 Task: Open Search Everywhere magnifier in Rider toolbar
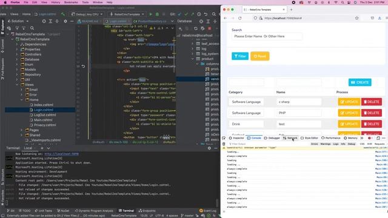pyautogui.click(x=214, y=15)
